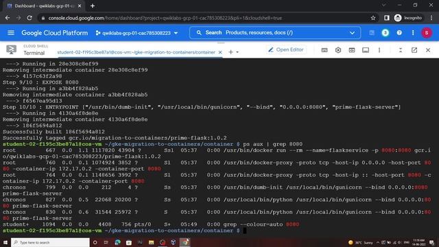Image resolution: width=439 pixels, height=247 pixels.
Task: Open the weather Sunny widget in taskbar
Action: [361, 242]
